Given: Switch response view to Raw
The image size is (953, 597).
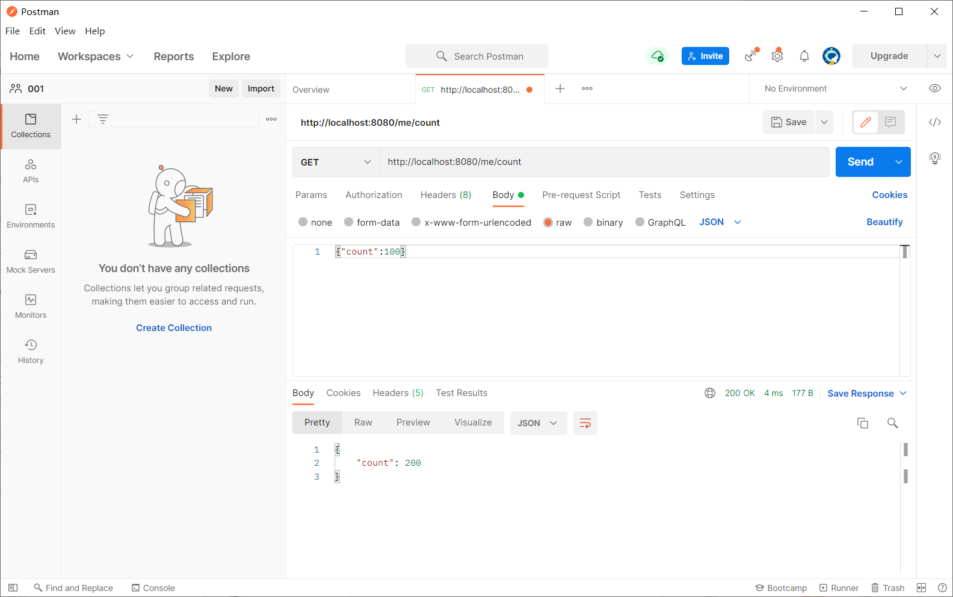Looking at the screenshot, I should 363,422.
